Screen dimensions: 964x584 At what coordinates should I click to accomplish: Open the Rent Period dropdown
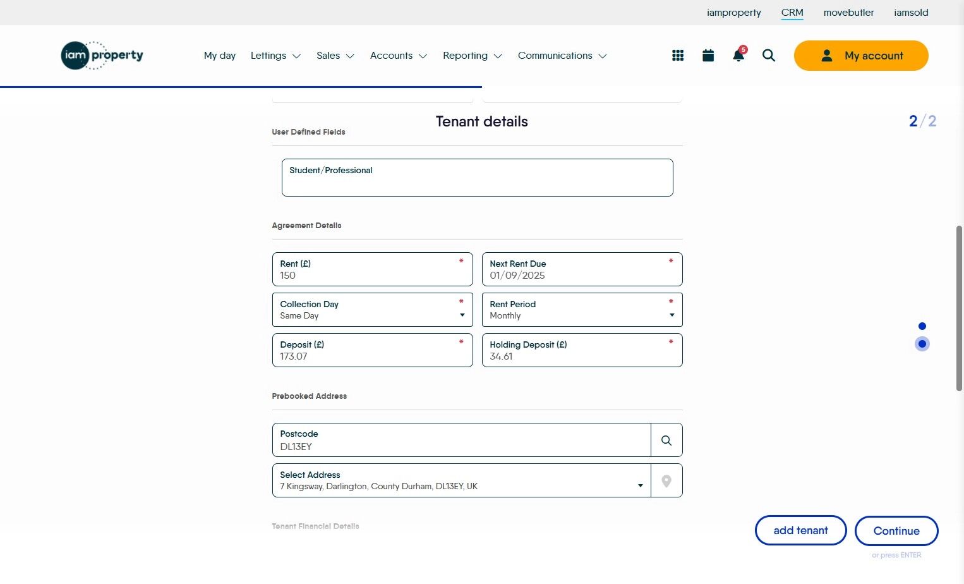tap(582, 310)
